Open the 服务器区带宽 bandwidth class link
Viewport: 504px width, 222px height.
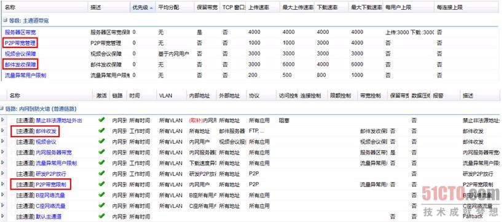[x=20, y=32]
